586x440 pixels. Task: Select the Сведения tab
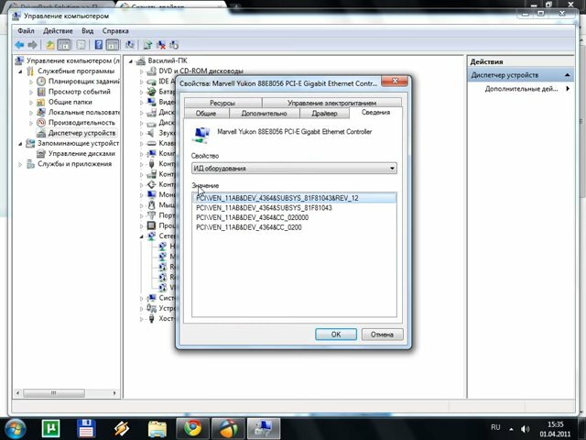click(375, 112)
